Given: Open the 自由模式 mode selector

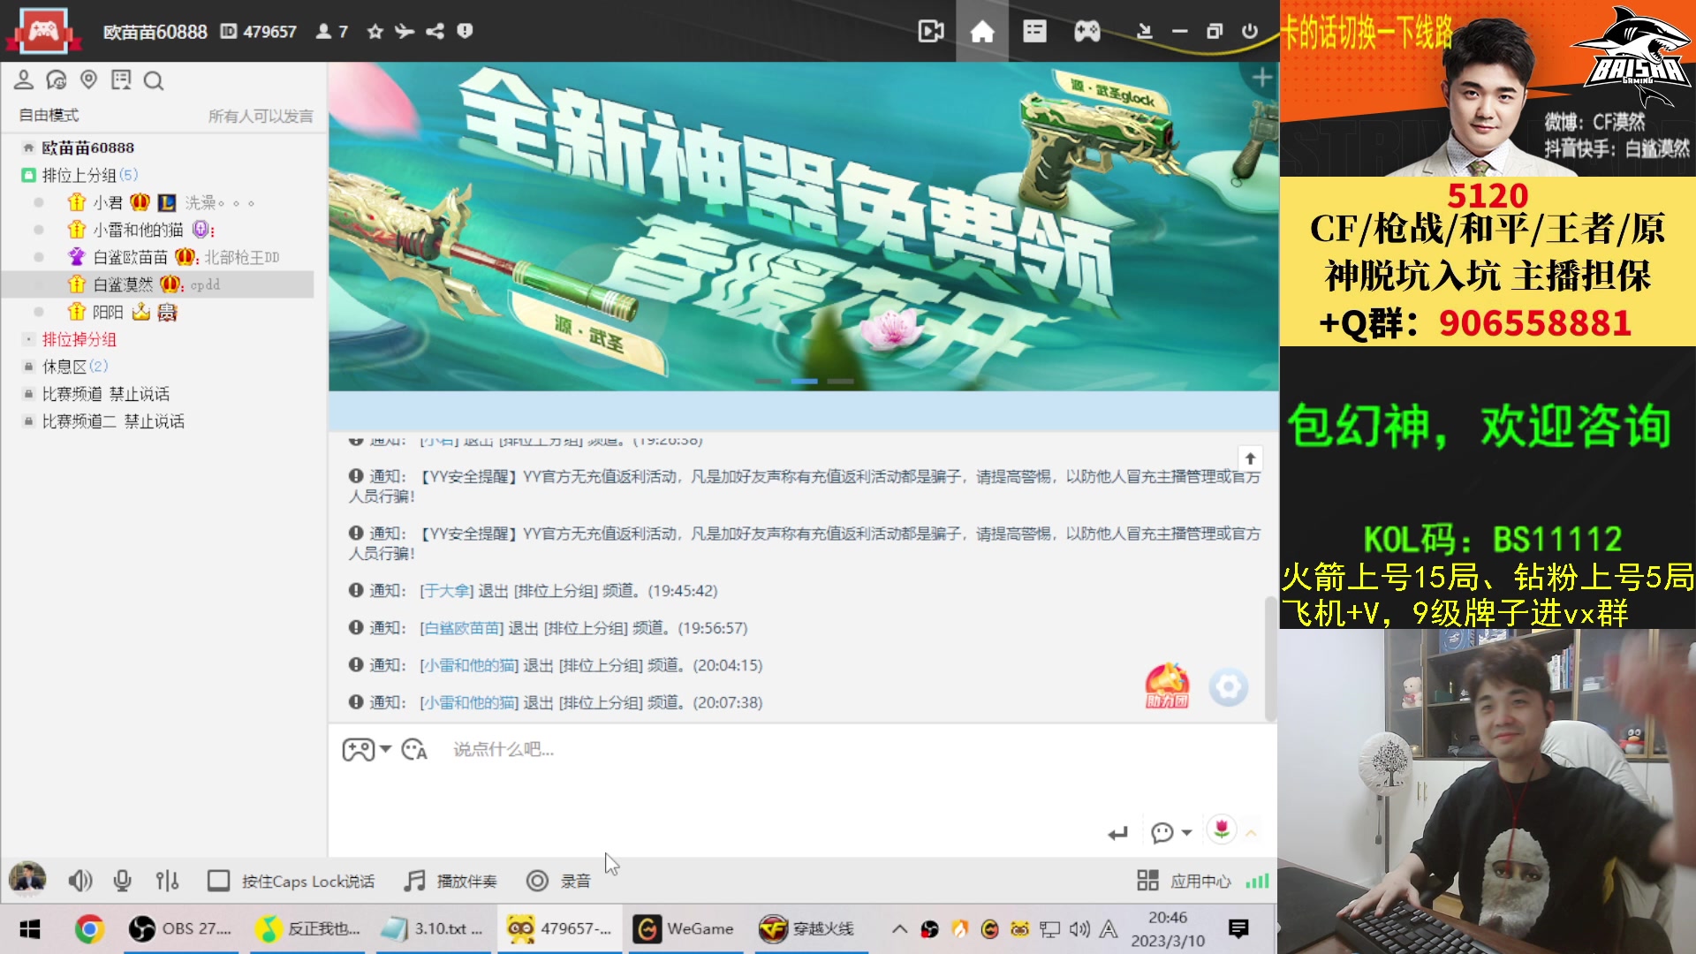Looking at the screenshot, I should [49, 116].
